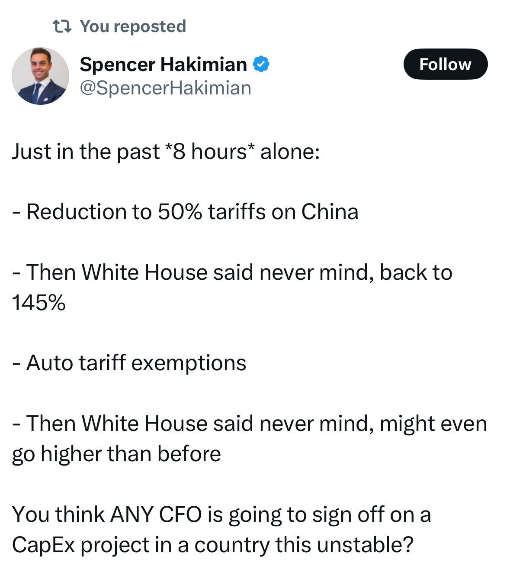Click the "ANY CFO" words
The image size is (510, 576).
coord(156,515)
